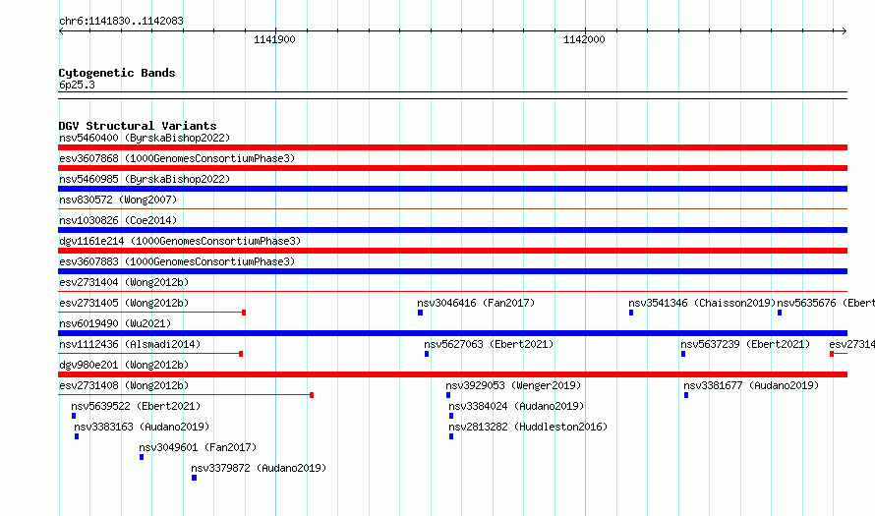Click the red bar under nsv5460400

click(452, 147)
